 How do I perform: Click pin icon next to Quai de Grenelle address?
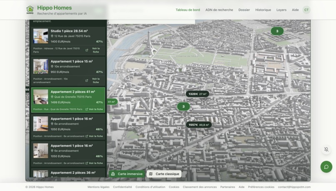pyautogui.click(x=52, y=97)
